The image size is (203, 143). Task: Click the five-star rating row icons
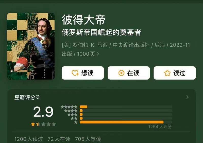69,107
